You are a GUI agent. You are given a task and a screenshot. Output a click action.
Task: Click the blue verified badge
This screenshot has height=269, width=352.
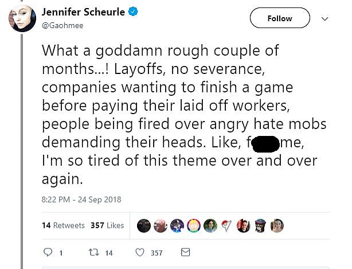tap(133, 11)
